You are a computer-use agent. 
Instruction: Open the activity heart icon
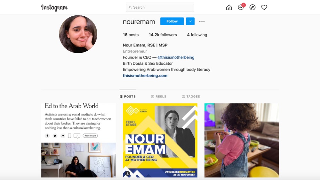click(264, 7)
